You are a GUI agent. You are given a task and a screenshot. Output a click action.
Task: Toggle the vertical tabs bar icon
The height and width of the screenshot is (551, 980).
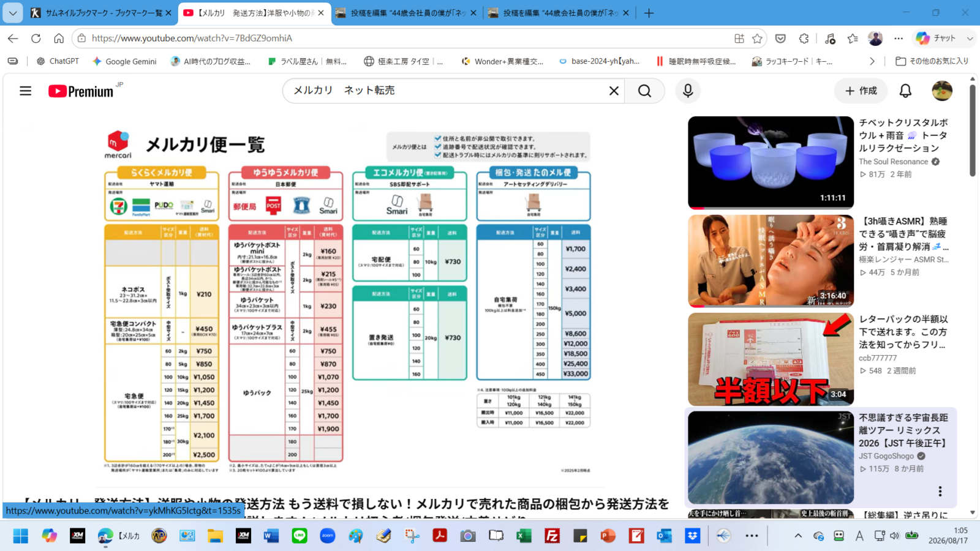(13, 61)
